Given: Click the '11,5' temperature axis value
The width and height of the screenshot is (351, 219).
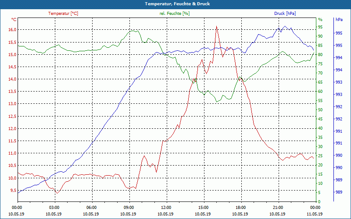Looking at the screenshot, I should pos(13,141).
